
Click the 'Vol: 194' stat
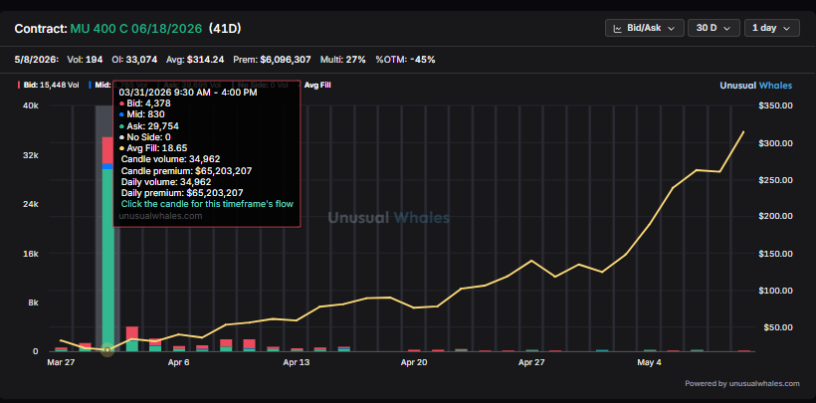tap(85, 60)
